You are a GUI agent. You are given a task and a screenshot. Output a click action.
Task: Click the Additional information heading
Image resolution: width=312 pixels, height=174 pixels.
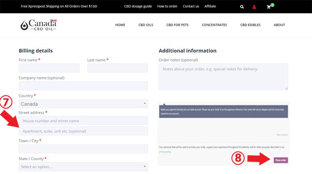188,51
